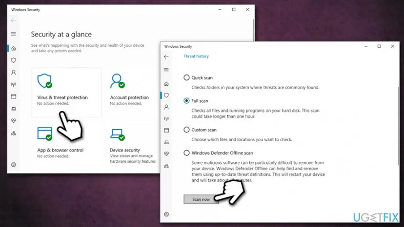The image size is (404, 227).
Task: Open the App & browser control tile
Action: point(61,142)
